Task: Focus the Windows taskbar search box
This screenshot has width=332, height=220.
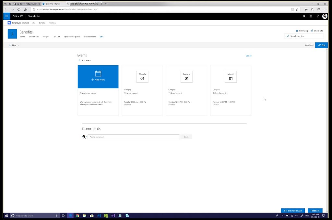Action: click(x=34, y=215)
